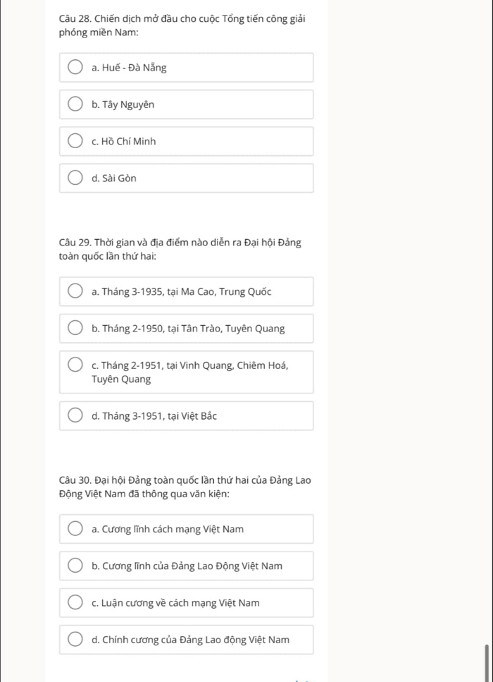This screenshot has height=682, width=493.
Task: Choose a. Cương lĩnh cách mạng Việt Nam
Action: pyautogui.click(x=75, y=529)
